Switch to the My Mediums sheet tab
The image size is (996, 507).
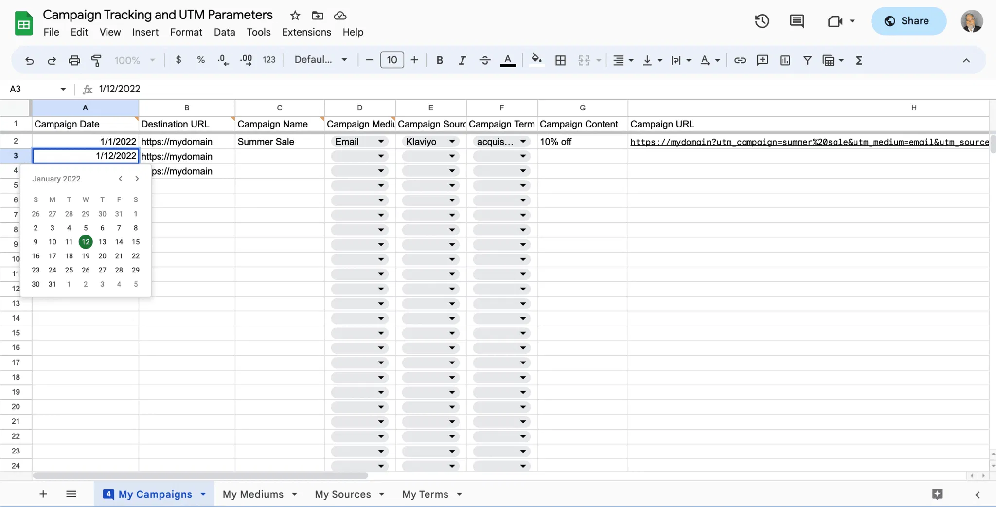point(253,494)
